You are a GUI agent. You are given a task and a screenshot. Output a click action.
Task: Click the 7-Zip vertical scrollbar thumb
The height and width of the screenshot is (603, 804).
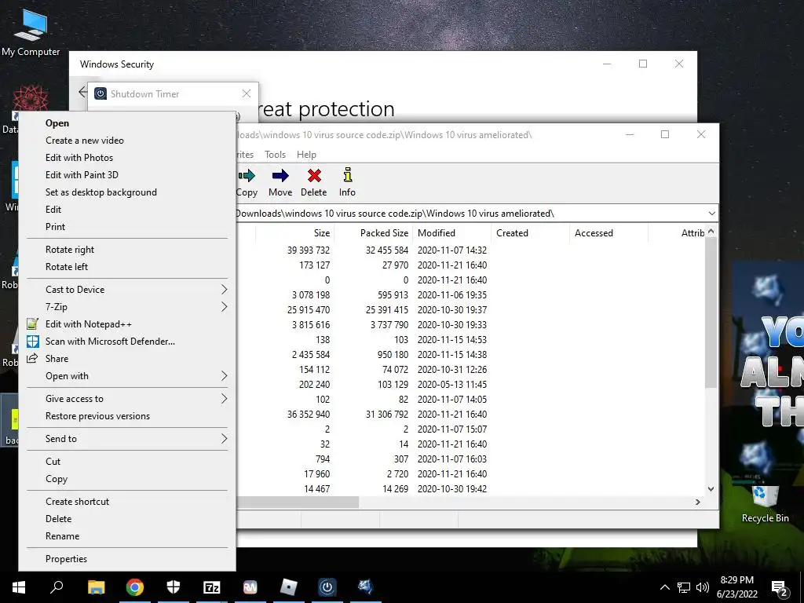click(711, 312)
